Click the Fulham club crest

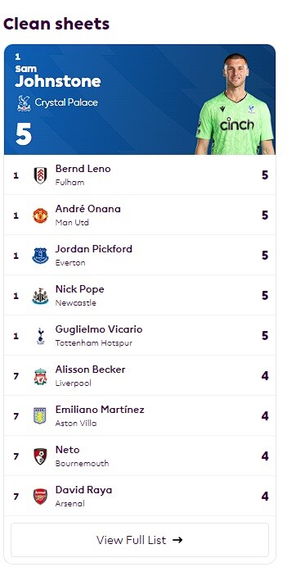40,175
